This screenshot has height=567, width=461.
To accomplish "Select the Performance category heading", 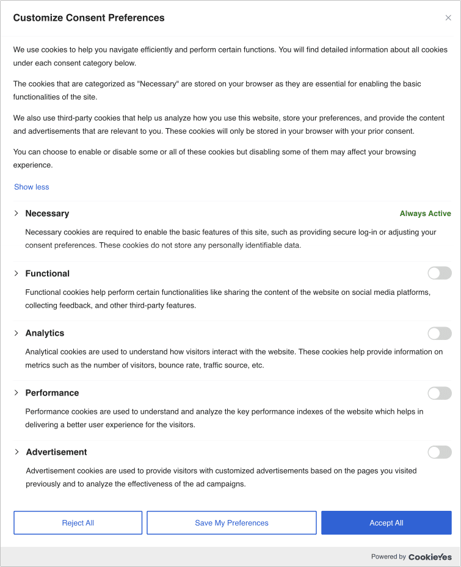I will click(52, 392).
